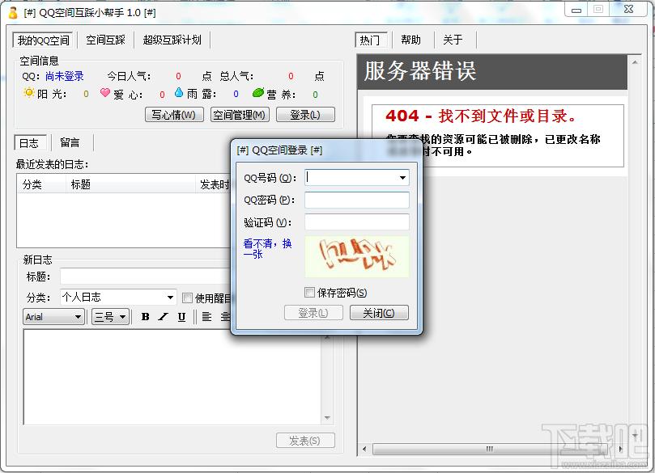Open the 三号 font size dropdown
The image size is (655, 473).
pos(122,317)
